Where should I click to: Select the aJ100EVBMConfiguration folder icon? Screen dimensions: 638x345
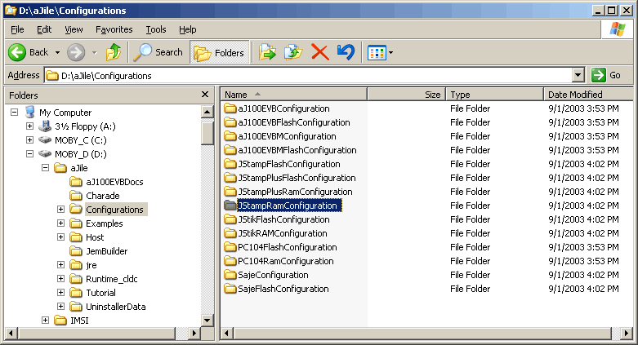click(230, 136)
